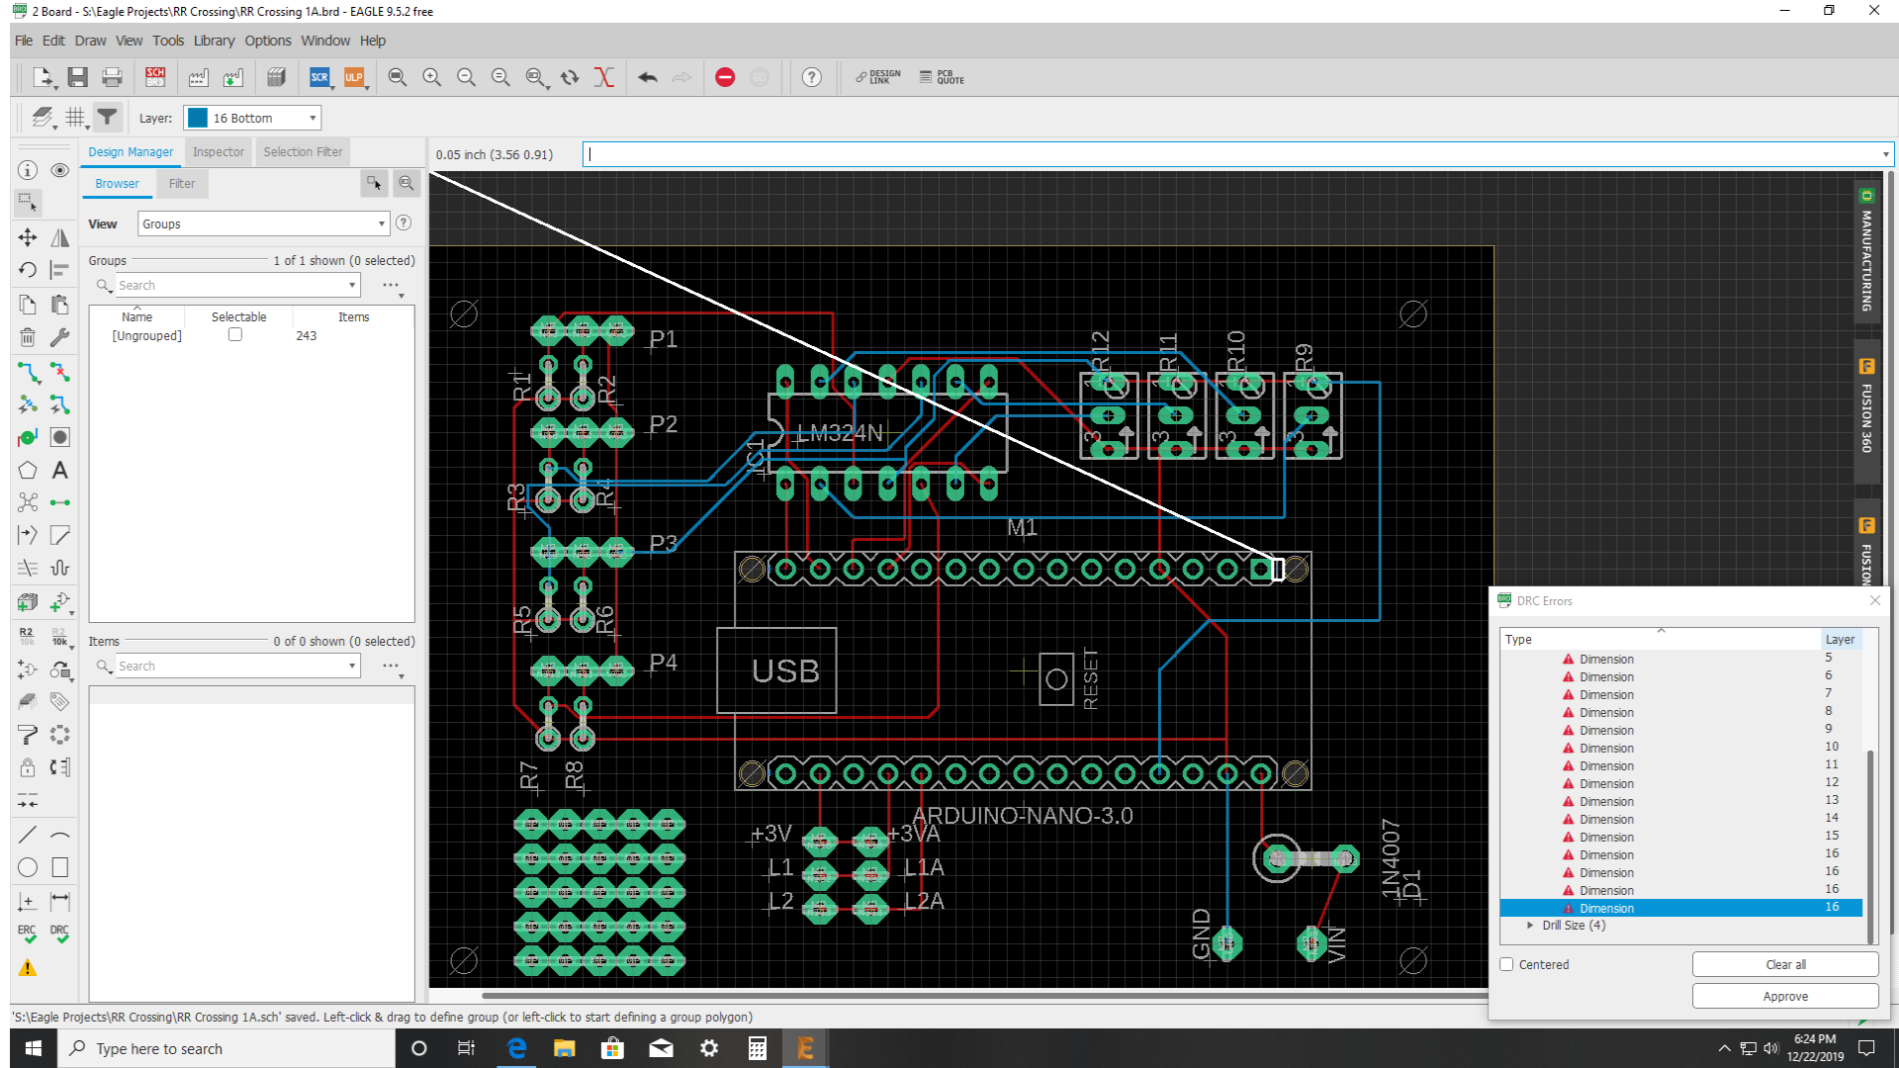
Task: Select the Delete trash tool
Action: pos(28,337)
